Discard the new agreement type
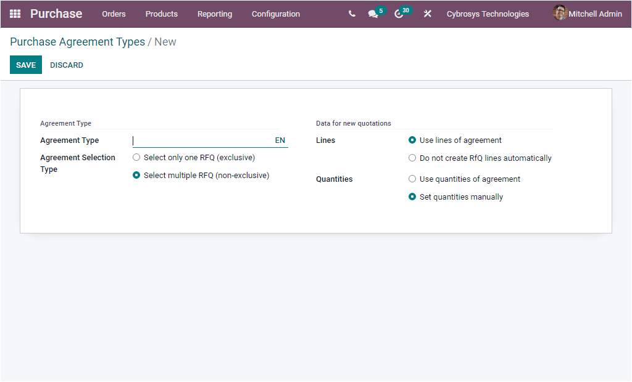 [x=66, y=64]
